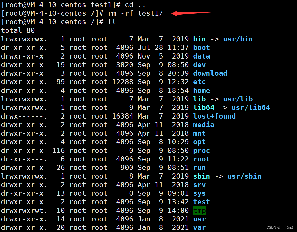The width and height of the screenshot is (297, 232).
Task: Click the size value '12288' in etc row
Action: tap(122, 82)
